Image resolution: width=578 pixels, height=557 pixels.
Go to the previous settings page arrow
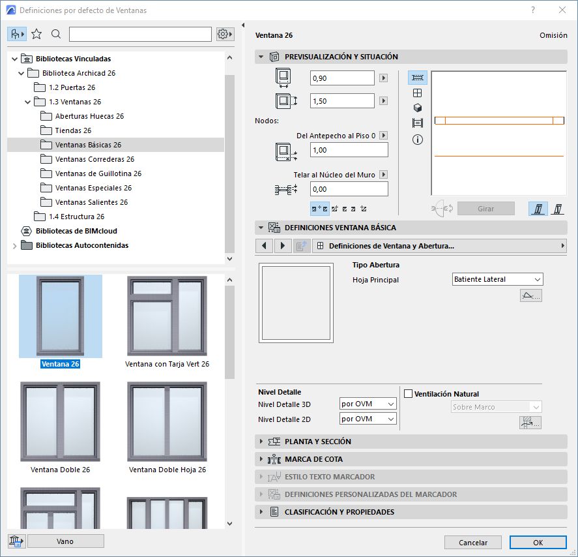264,246
